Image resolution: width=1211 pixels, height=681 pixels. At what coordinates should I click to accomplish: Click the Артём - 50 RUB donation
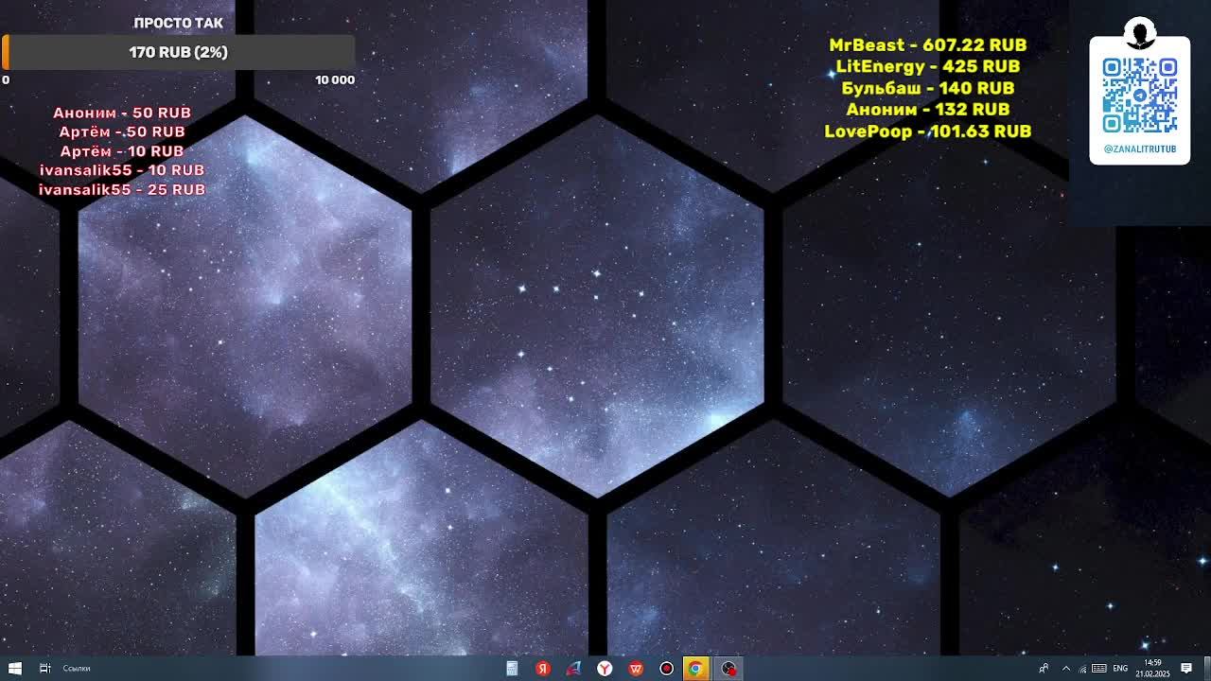click(122, 131)
